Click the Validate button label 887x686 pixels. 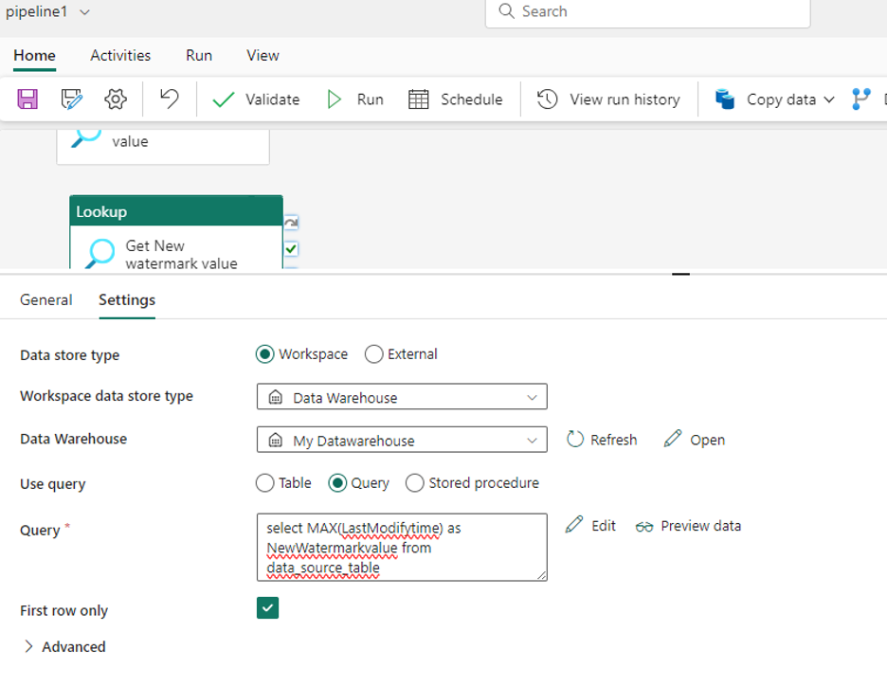(x=273, y=99)
